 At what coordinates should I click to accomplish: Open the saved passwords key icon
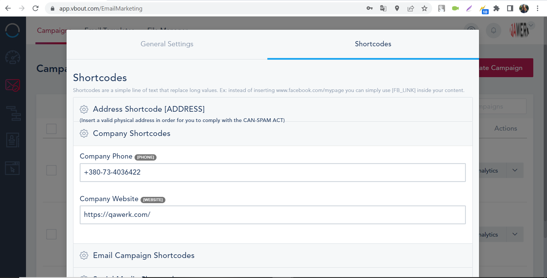[370, 8]
